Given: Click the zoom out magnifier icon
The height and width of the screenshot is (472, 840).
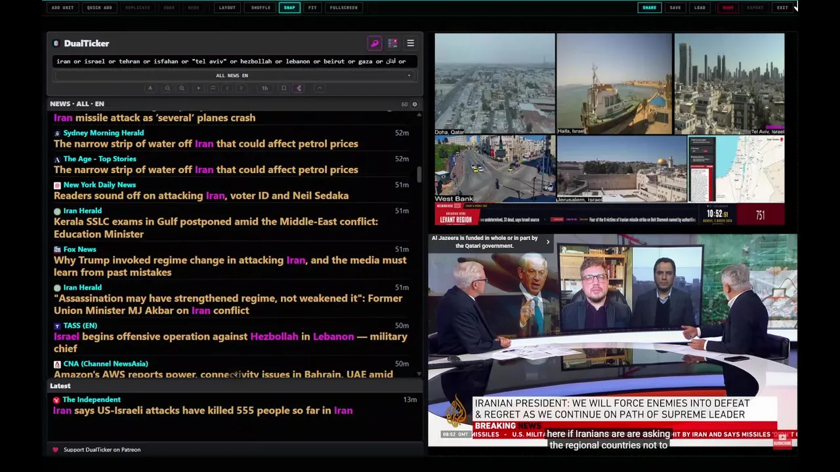Looking at the screenshot, I should 167,88.
